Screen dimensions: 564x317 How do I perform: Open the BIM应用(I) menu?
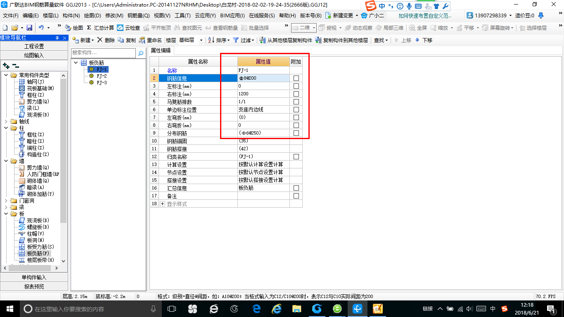click(x=232, y=16)
